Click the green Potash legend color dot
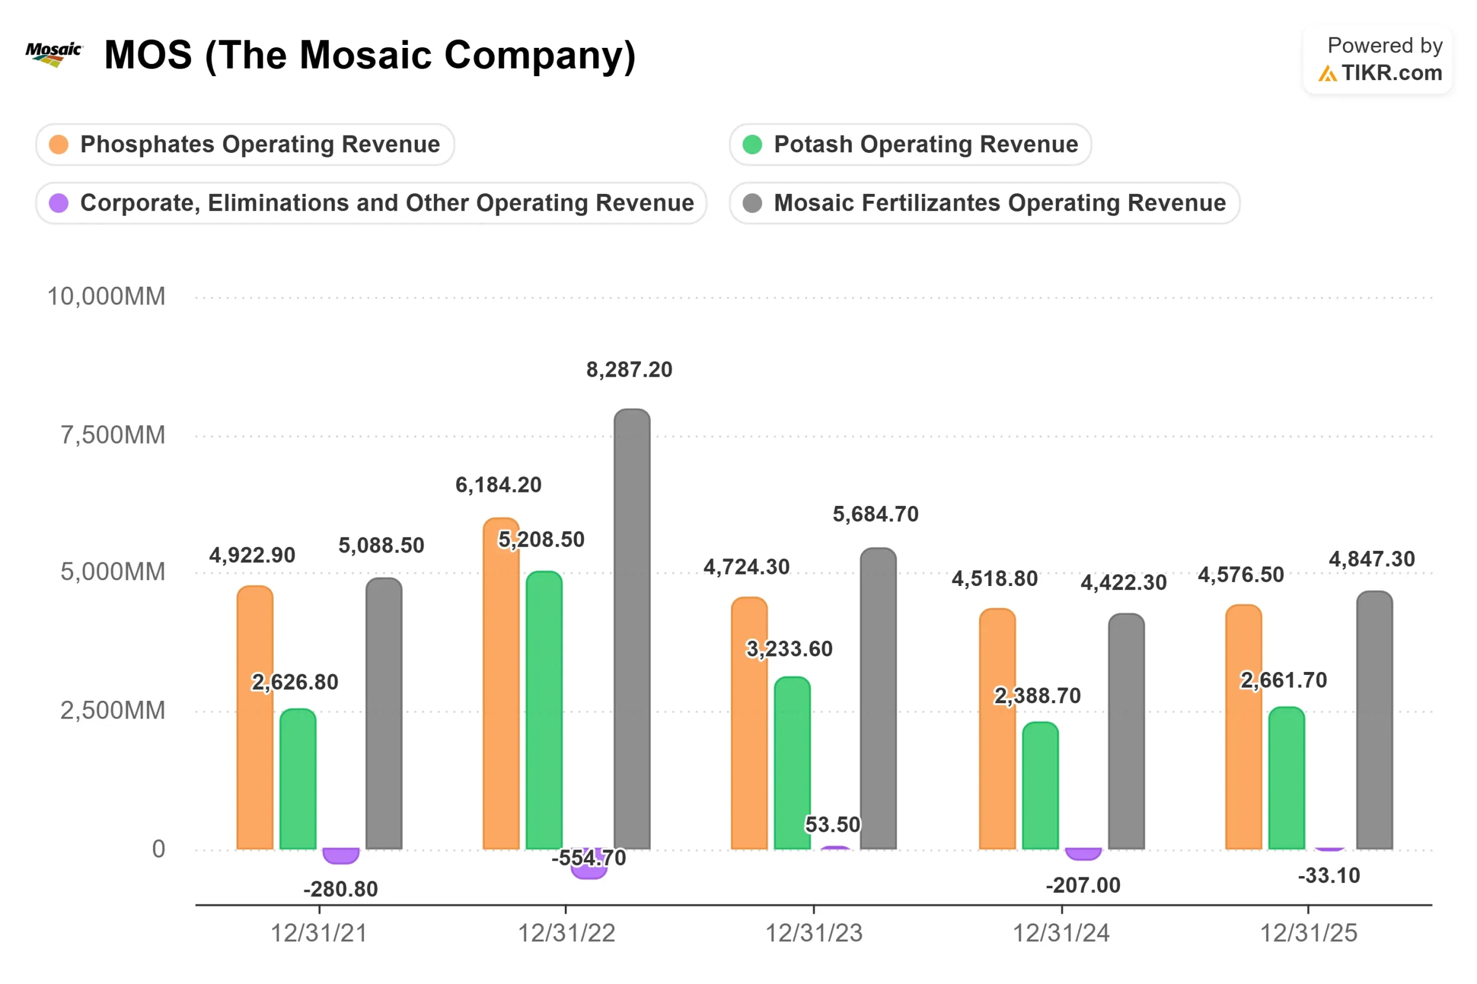1477x984 pixels. [752, 144]
